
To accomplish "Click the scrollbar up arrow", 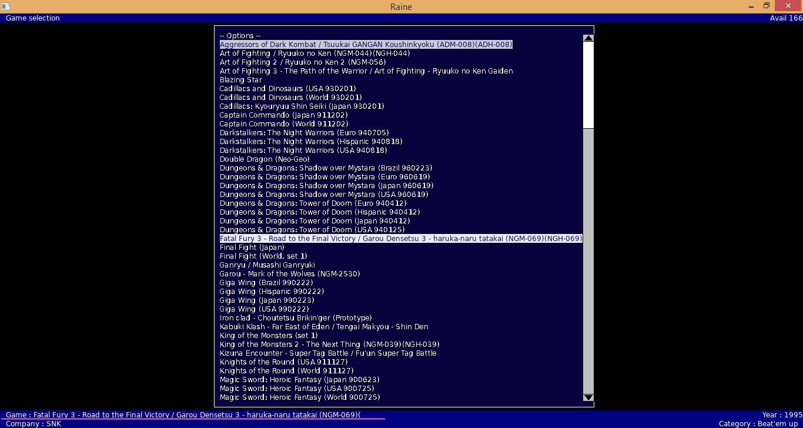I will 588,38.
